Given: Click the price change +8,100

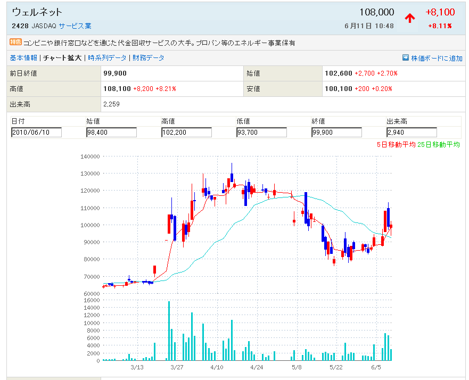Looking at the screenshot, I should [440, 12].
